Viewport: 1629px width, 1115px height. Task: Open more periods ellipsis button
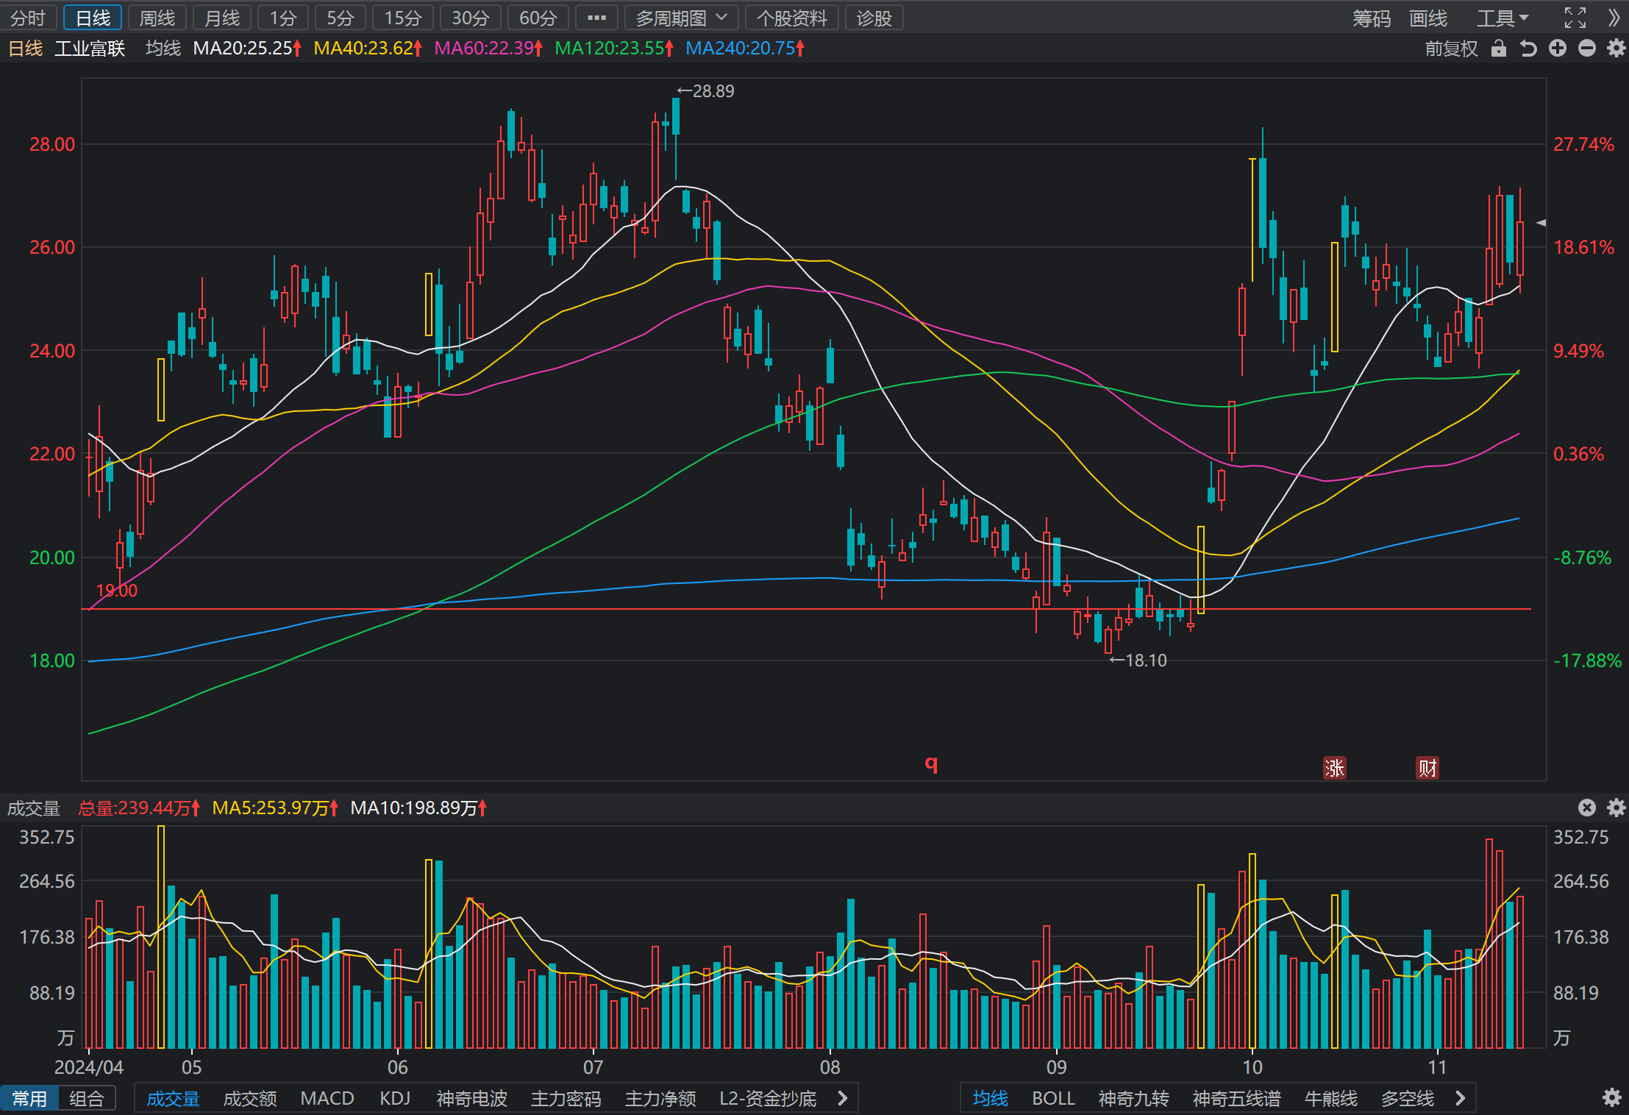tap(596, 18)
